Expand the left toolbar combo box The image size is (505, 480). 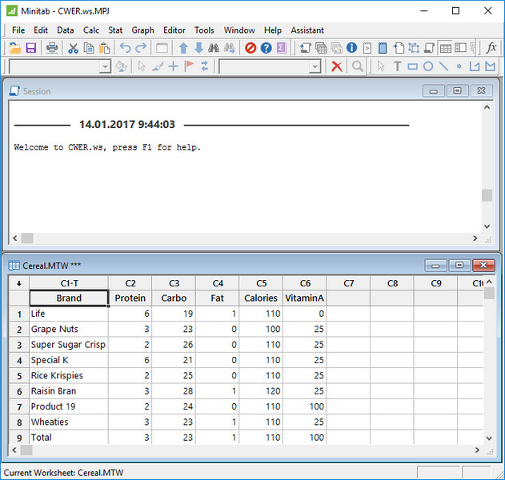(105, 66)
